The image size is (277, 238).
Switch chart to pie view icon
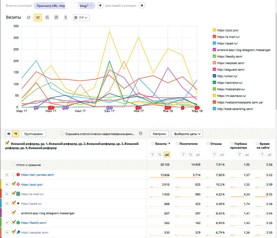(29, 18)
